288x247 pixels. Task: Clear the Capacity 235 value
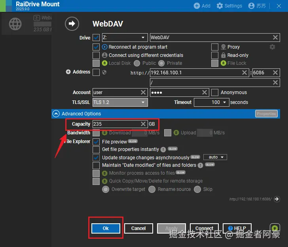coord(143,124)
